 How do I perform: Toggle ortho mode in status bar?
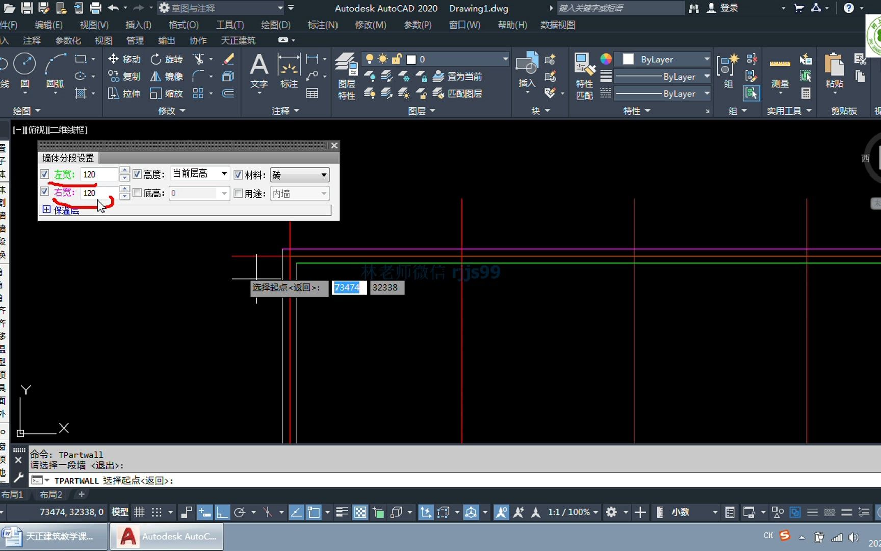point(222,512)
